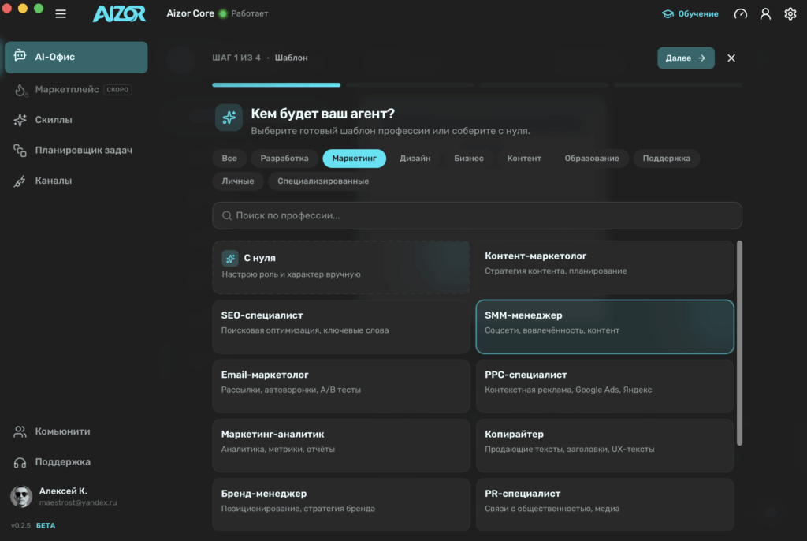Open Комьюнити in the sidebar

[76, 431]
